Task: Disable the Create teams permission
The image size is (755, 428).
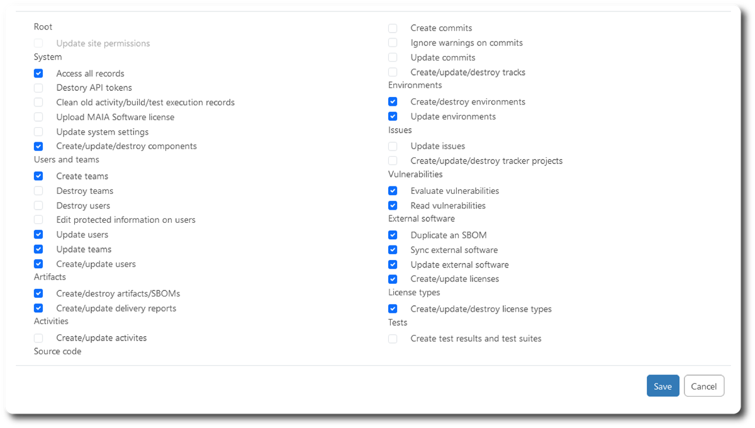Action: (x=39, y=176)
